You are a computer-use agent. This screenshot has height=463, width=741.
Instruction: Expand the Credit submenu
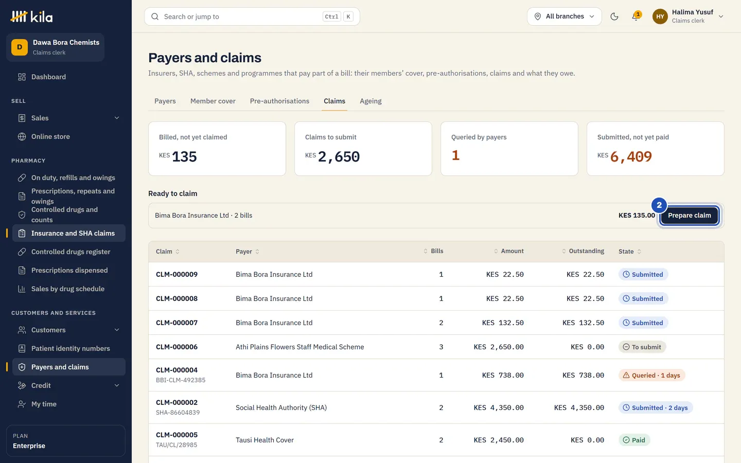(x=117, y=386)
